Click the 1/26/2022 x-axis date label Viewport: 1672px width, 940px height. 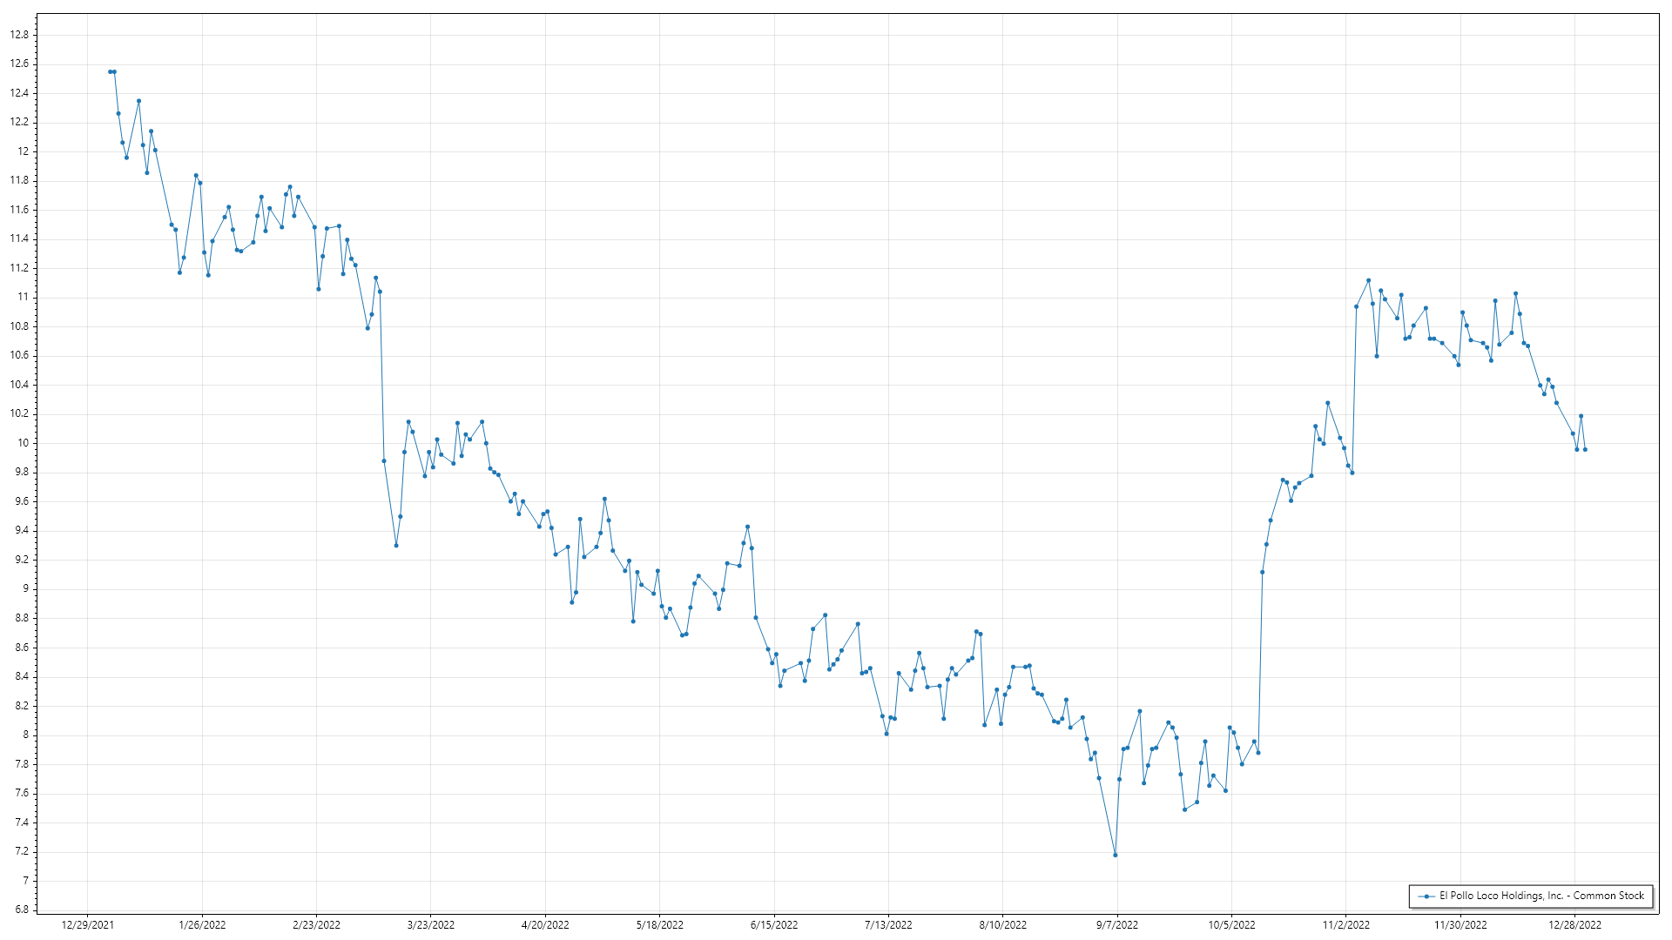(202, 925)
